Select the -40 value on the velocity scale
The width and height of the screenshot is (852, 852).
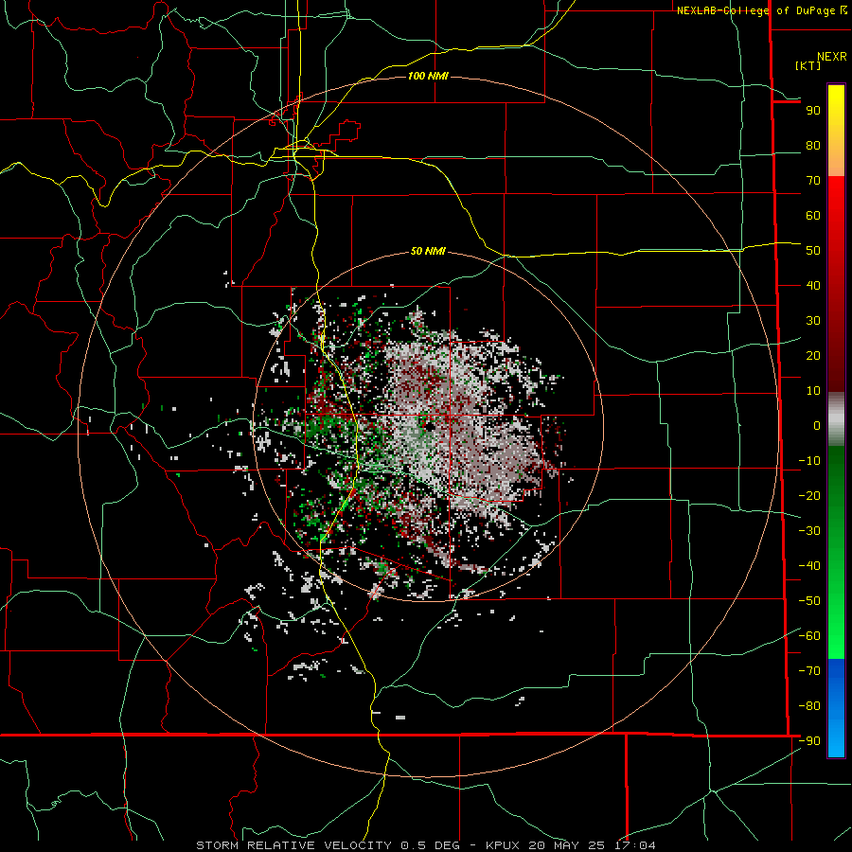[x=809, y=566]
